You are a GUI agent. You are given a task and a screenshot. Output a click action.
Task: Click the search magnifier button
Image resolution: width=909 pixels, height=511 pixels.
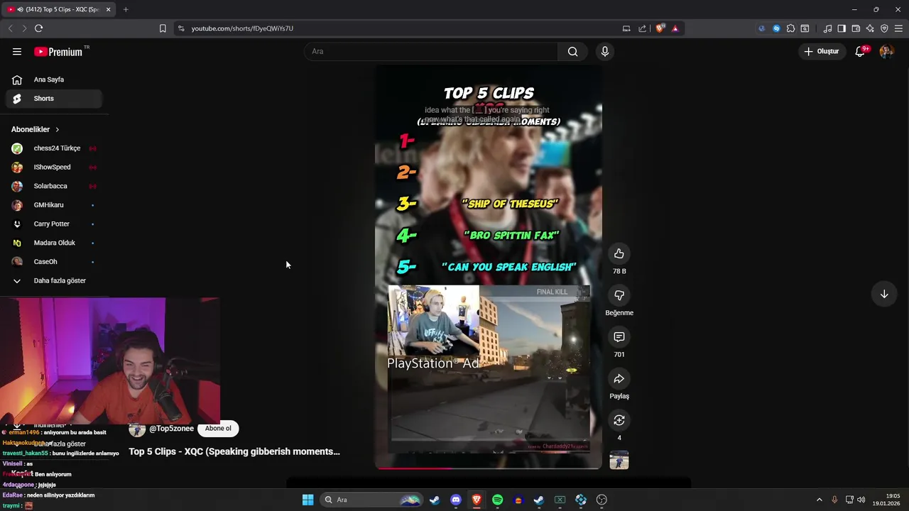572,51
